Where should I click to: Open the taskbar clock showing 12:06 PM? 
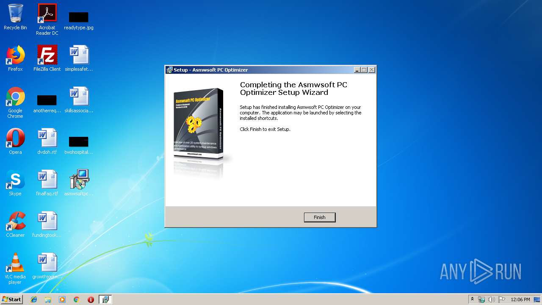520,299
